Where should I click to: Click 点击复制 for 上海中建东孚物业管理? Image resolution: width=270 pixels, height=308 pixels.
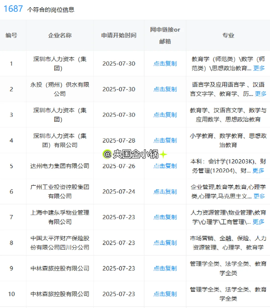(x=165, y=217)
